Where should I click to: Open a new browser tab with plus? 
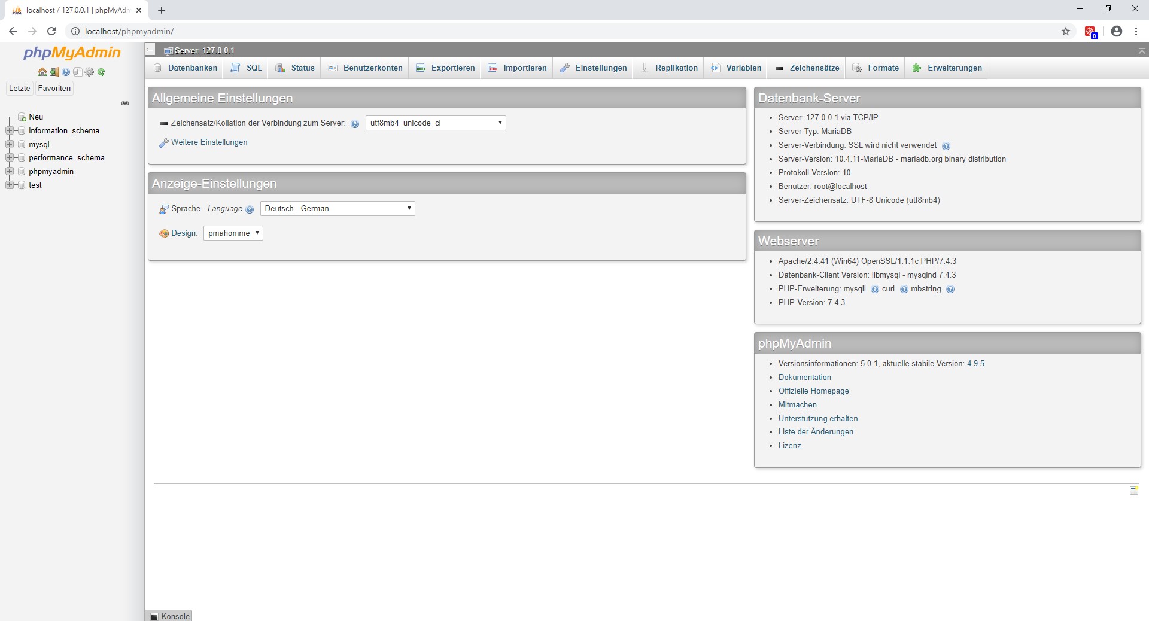[x=162, y=10]
